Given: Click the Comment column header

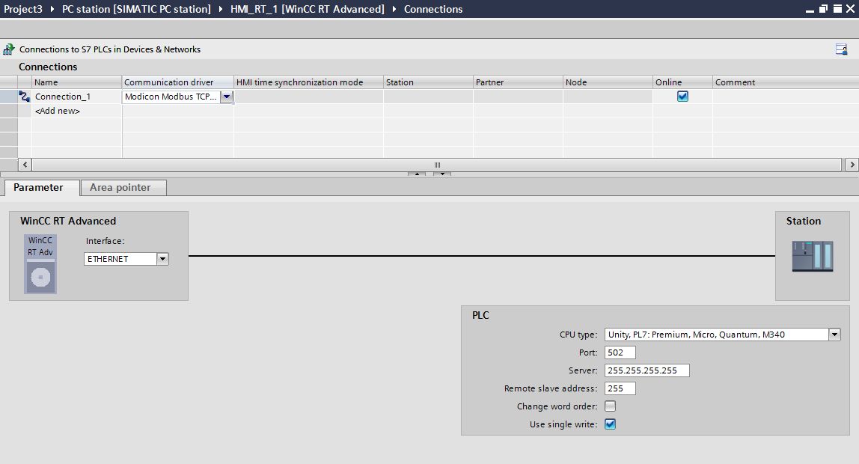Looking at the screenshot, I should click(x=786, y=82).
